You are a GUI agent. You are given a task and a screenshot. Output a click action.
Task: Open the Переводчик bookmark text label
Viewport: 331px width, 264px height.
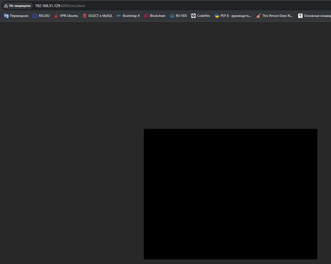pos(19,16)
